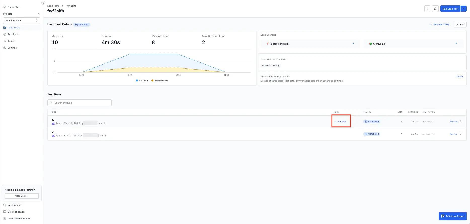470x224 pixels.
Task: Download the jmeter_script.zip file
Action: [x=353, y=44]
